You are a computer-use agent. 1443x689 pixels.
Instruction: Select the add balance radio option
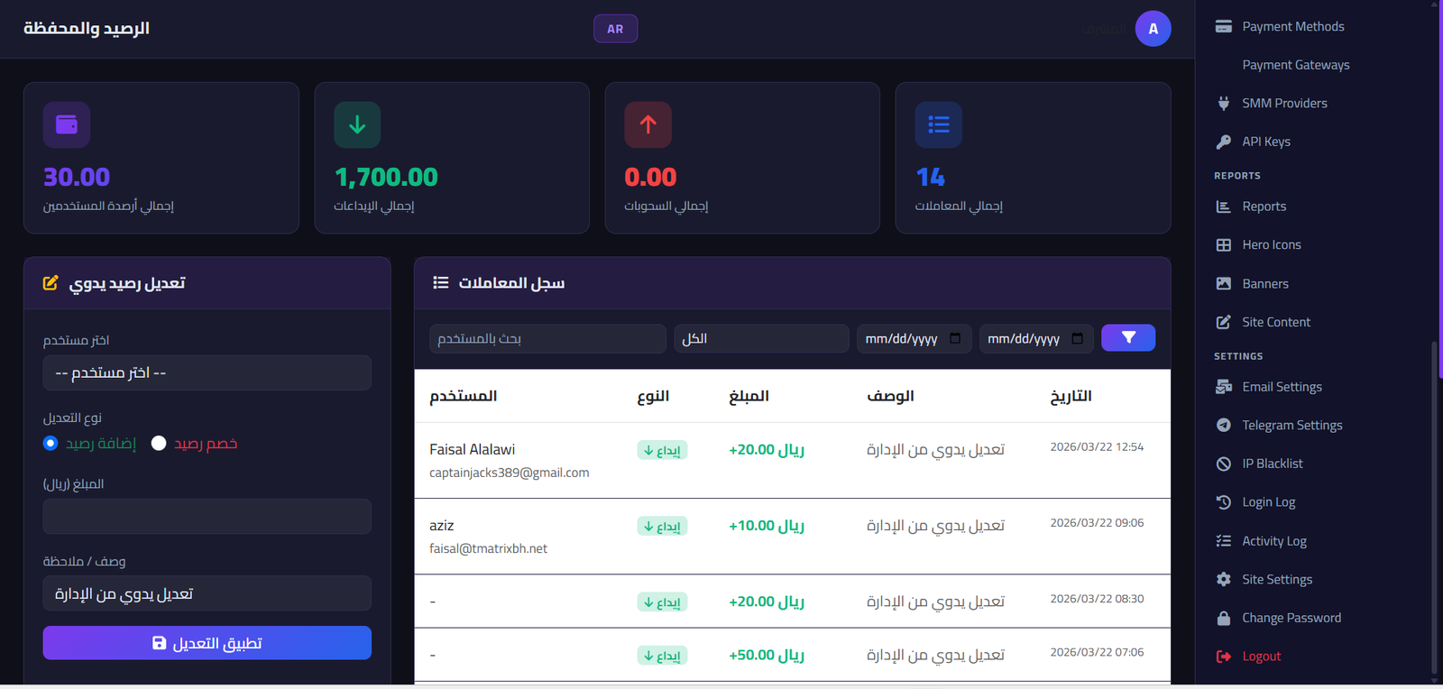coord(51,443)
